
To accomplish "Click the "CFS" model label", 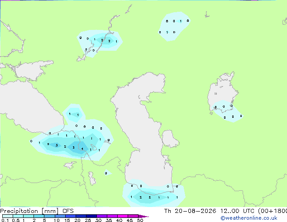I will pyautogui.click(x=68, y=211).
